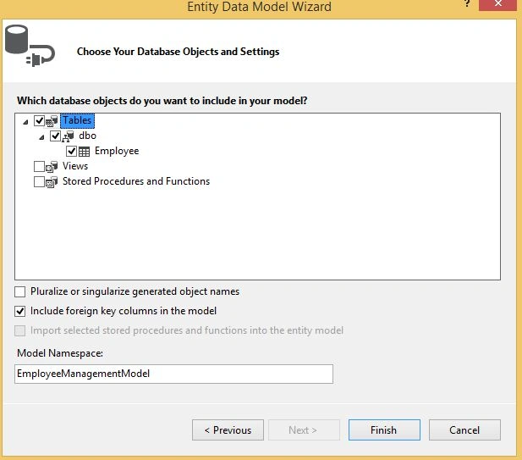Image resolution: width=522 pixels, height=460 pixels.
Task: Select the Views tree item label
Action: point(75,166)
